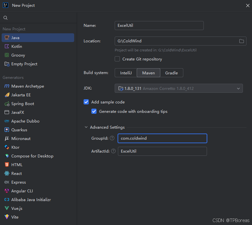The image size is (252, 225).
Task: Click the Micronaut mu icon
Action: click(x=7, y=139)
